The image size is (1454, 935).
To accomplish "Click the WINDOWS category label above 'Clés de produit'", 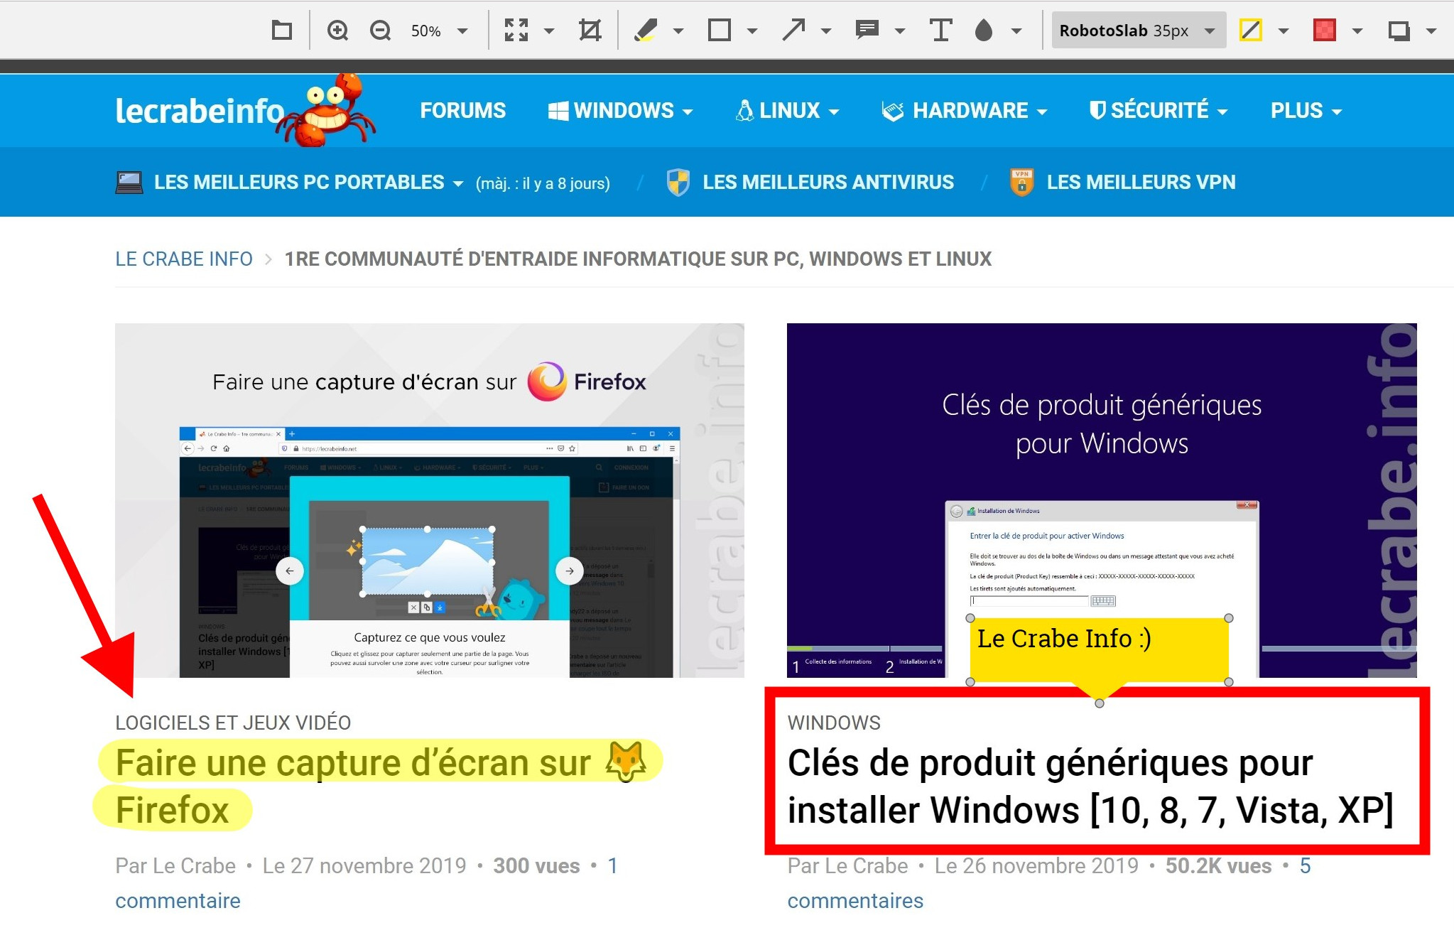I will [x=834, y=723].
